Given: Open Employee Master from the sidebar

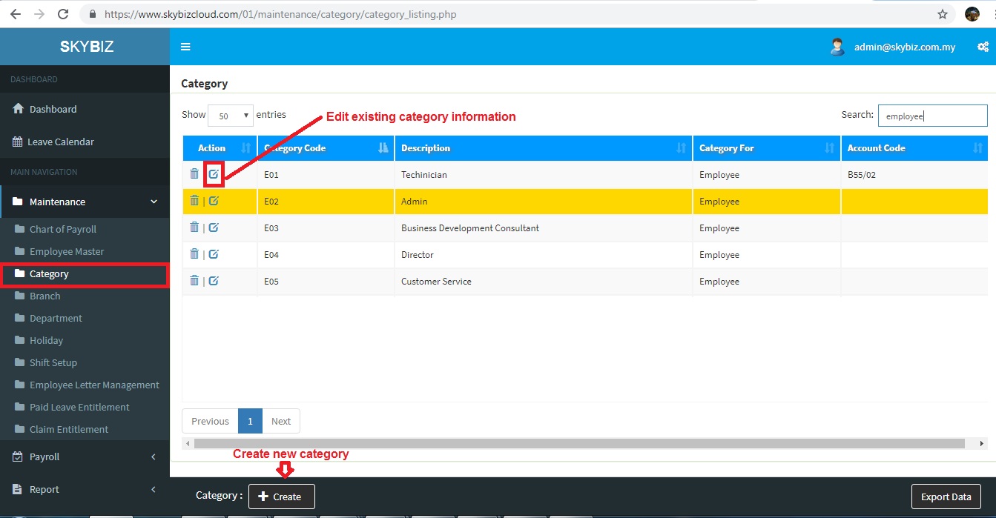Looking at the screenshot, I should click(x=67, y=251).
